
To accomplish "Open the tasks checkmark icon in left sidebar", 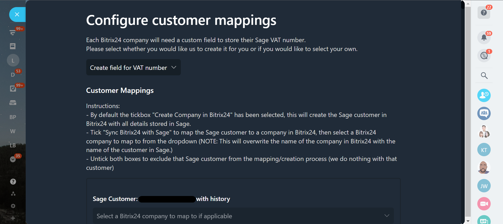I will point(13,89).
